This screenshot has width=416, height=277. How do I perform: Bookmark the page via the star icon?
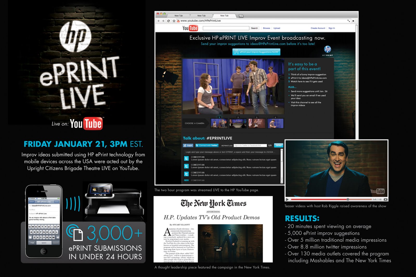click(x=174, y=20)
